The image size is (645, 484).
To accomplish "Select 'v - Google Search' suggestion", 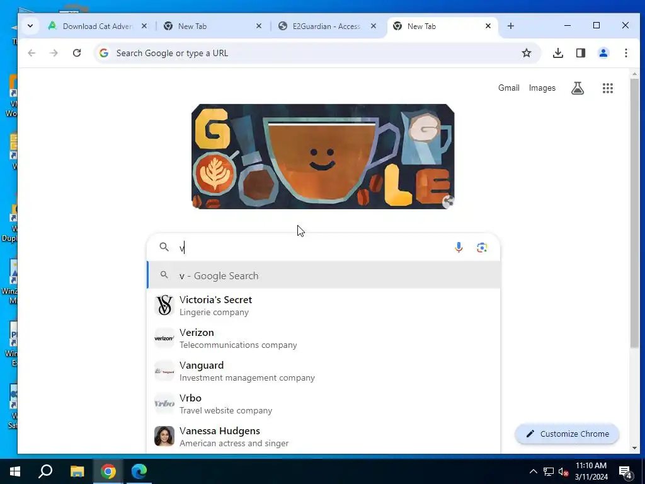I will click(x=324, y=275).
